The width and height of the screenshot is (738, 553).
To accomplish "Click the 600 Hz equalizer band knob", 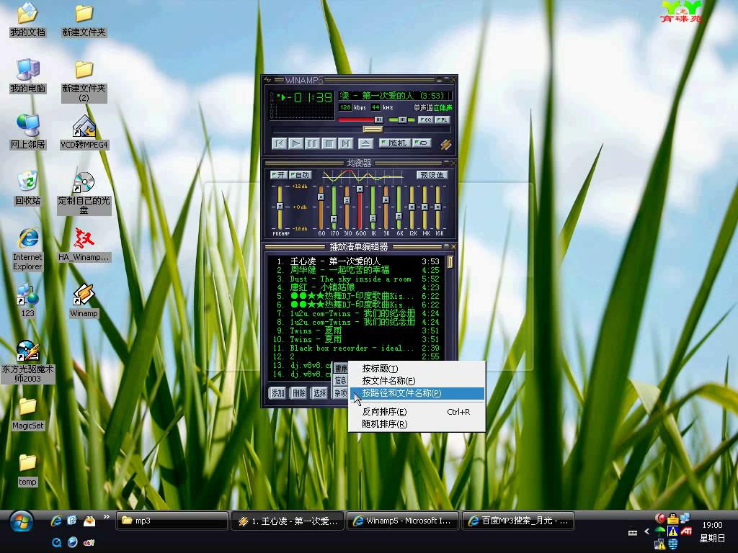I will pos(360,189).
